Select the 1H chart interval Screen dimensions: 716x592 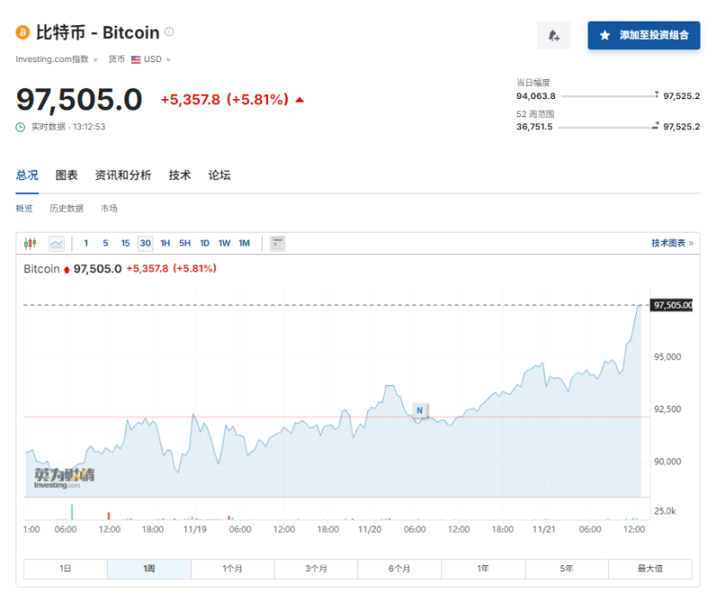(x=165, y=244)
